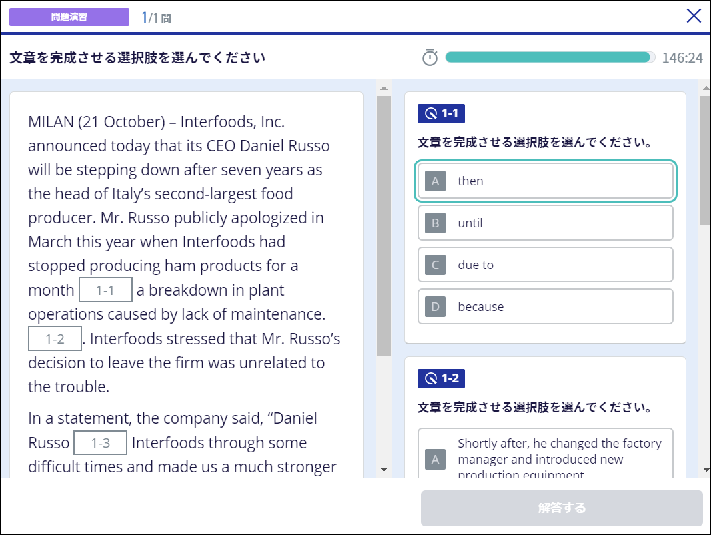Screen dimensions: 711x535
Task: Click the Q 1-1 question badge
Action: (441, 113)
